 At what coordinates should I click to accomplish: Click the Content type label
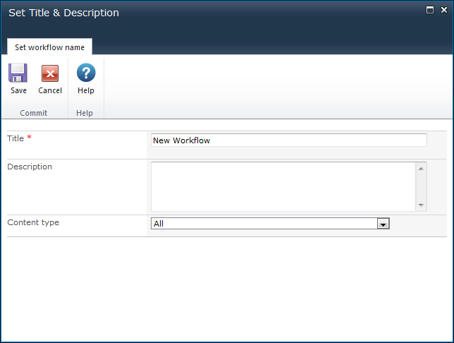[33, 222]
